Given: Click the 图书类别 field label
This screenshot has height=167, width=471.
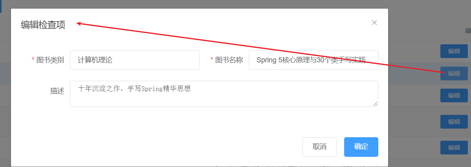Looking at the screenshot, I should tap(50, 60).
